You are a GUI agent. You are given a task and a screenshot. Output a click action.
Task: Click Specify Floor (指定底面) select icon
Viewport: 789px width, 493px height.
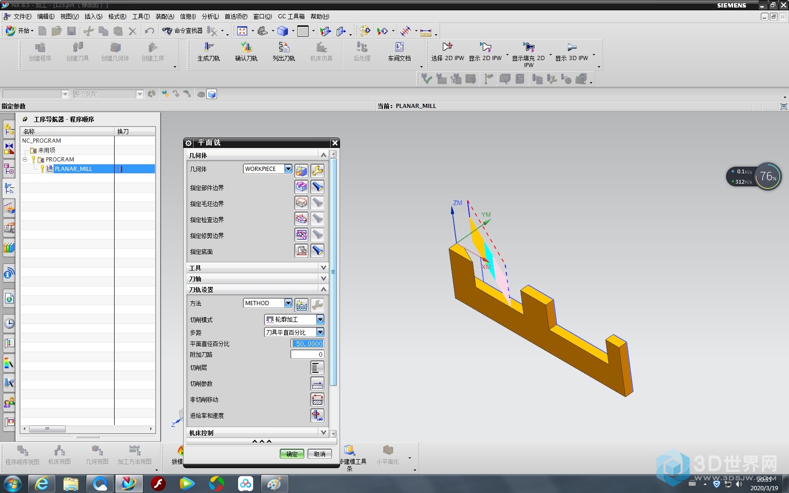click(x=302, y=251)
